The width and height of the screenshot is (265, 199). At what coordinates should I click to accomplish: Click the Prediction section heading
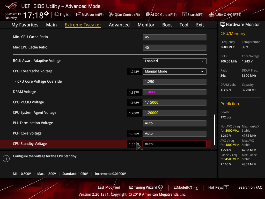[230, 104]
